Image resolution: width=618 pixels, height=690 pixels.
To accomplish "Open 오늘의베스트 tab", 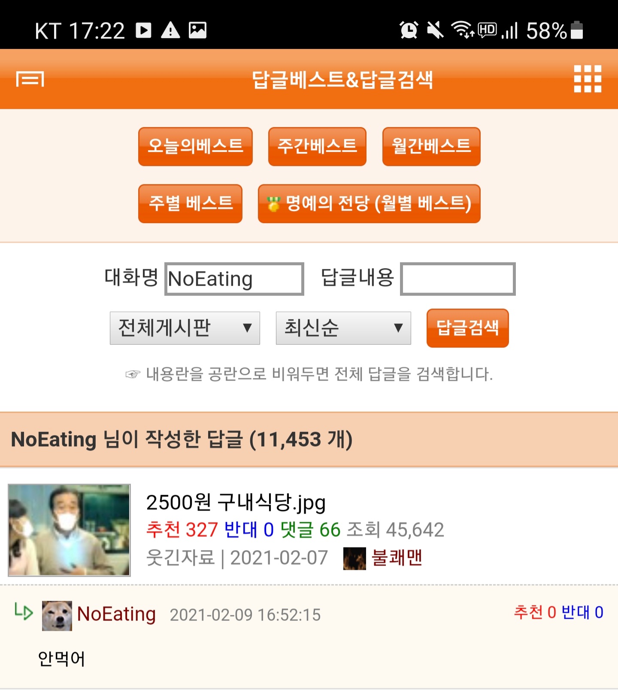I will coord(195,146).
